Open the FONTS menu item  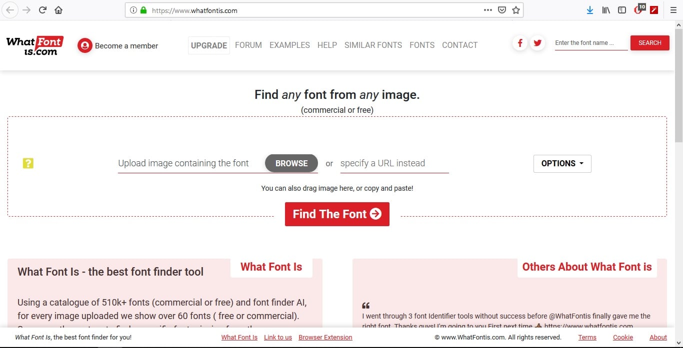tap(422, 45)
